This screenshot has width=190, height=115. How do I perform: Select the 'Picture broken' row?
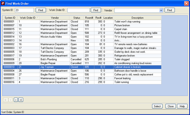coord(82,25)
